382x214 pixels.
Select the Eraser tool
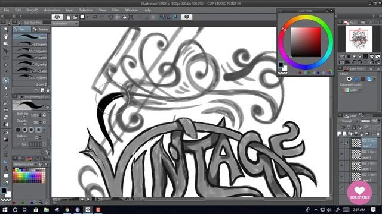click(5, 117)
